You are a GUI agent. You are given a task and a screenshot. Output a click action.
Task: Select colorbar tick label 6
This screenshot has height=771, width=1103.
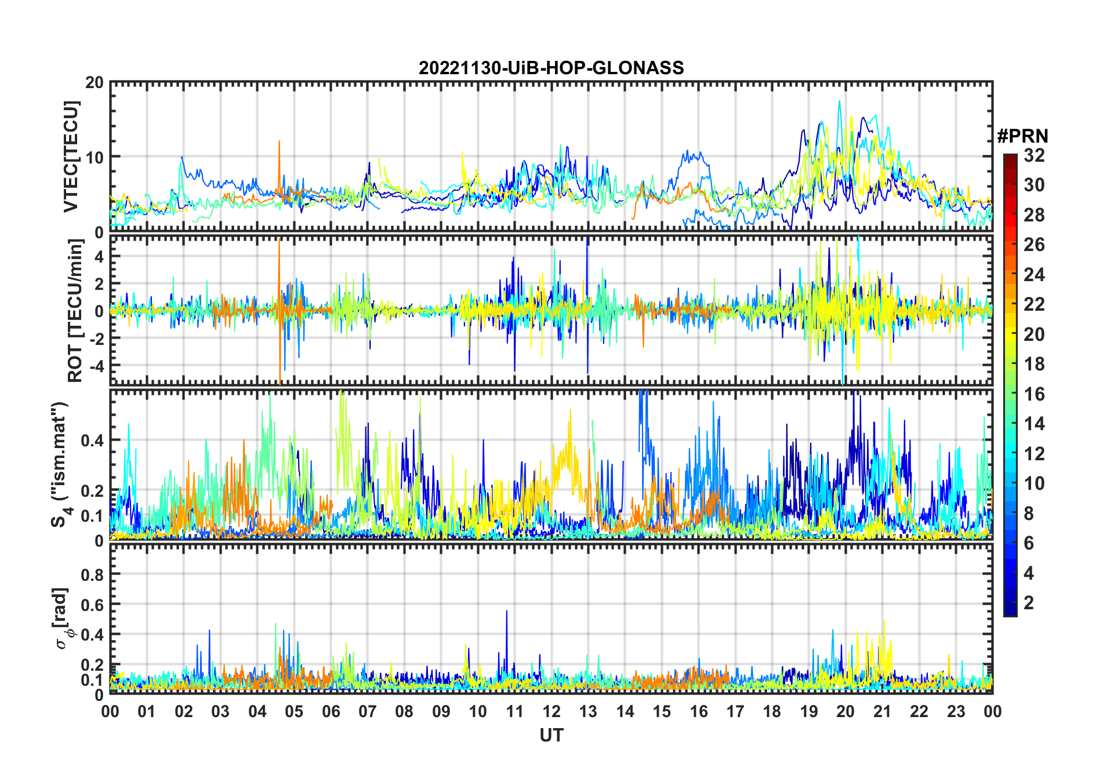(x=1029, y=543)
